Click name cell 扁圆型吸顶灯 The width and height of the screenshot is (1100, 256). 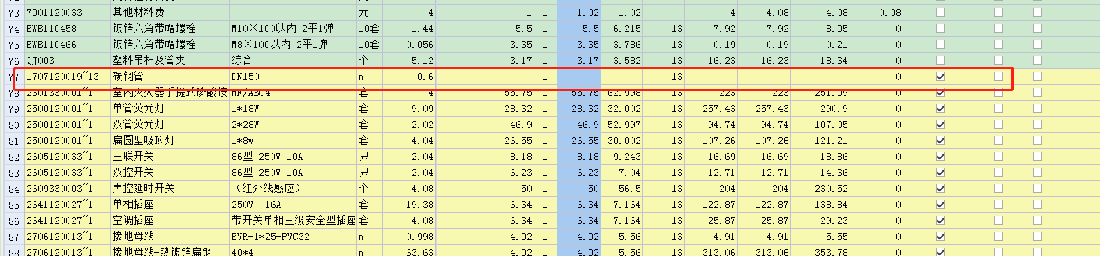pyautogui.click(x=169, y=141)
